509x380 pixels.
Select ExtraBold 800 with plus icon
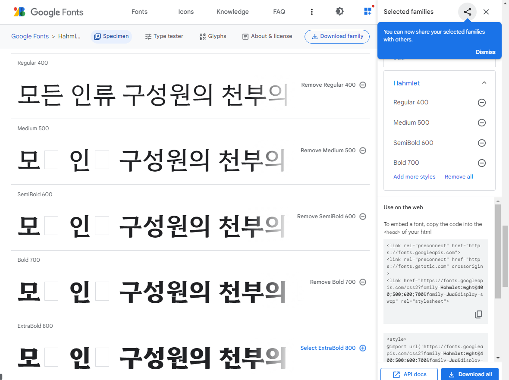point(363,348)
